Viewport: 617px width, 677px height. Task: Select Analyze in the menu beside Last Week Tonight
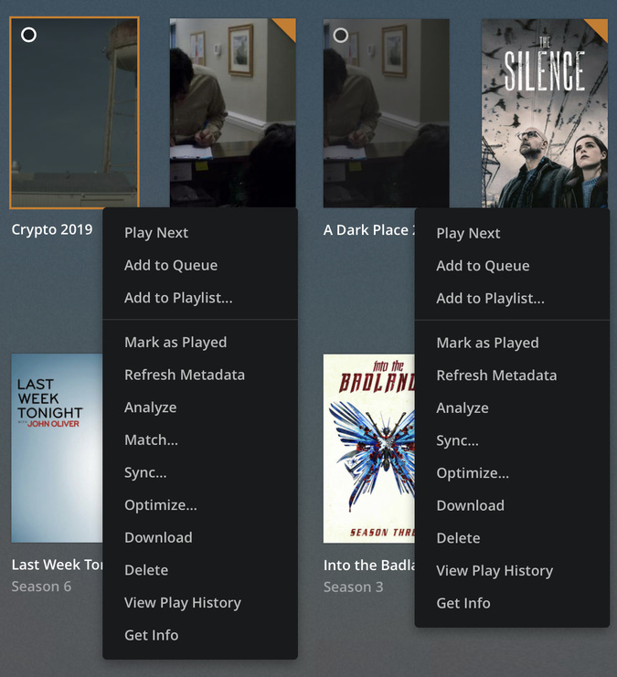point(150,407)
